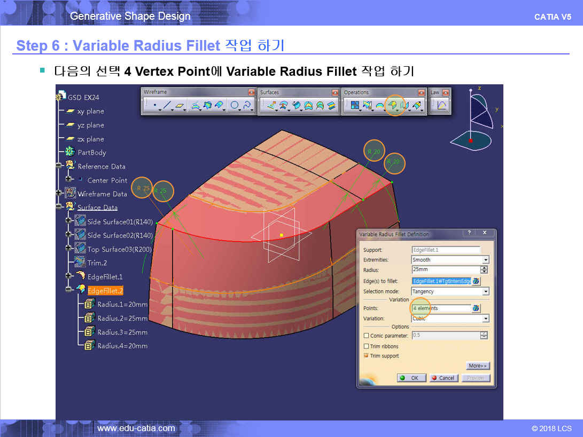Open the Selection mode dropdown
This screenshot has width=583, height=437.
point(485,291)
